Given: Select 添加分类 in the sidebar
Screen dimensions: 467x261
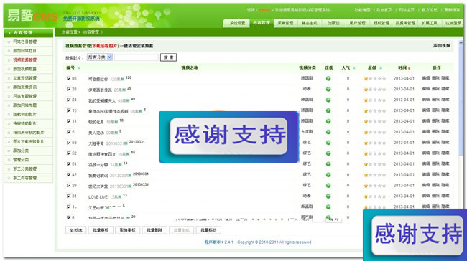Looking at the screenshot, I should point(21,151).
